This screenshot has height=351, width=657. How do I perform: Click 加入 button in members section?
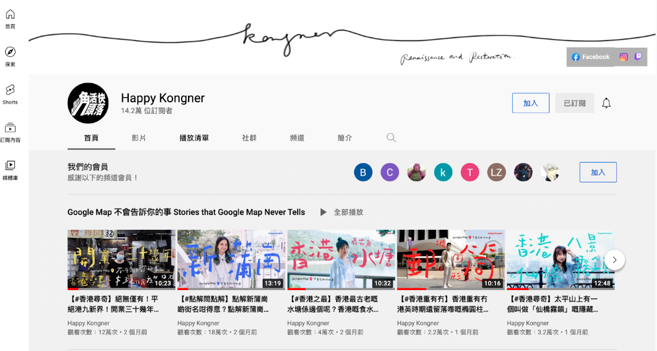click(598, 172)
